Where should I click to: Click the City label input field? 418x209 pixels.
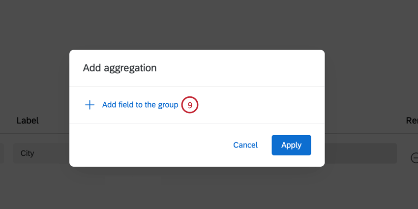39,153
